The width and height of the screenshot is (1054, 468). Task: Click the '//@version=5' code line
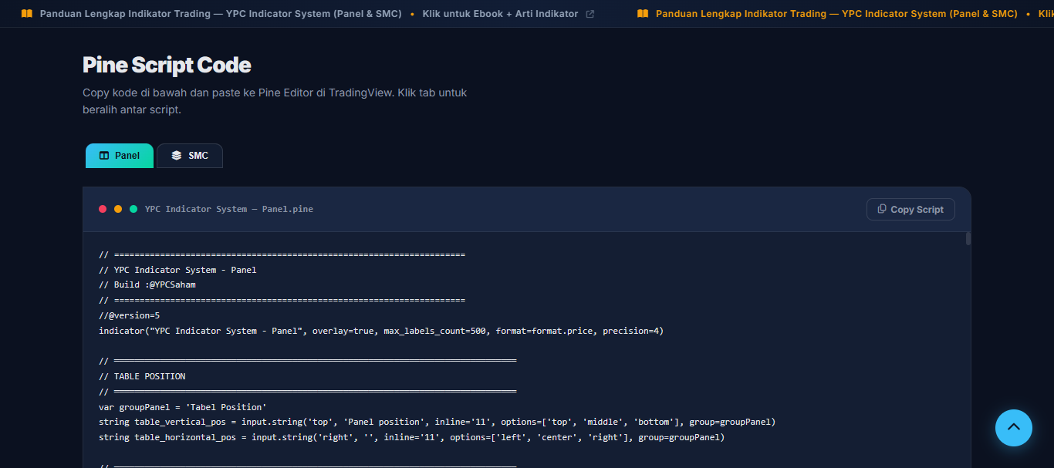[129, 315]
